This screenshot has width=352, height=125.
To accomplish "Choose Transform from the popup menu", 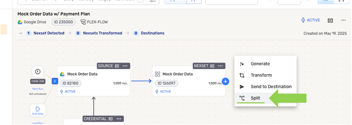I will coord(266,75).
